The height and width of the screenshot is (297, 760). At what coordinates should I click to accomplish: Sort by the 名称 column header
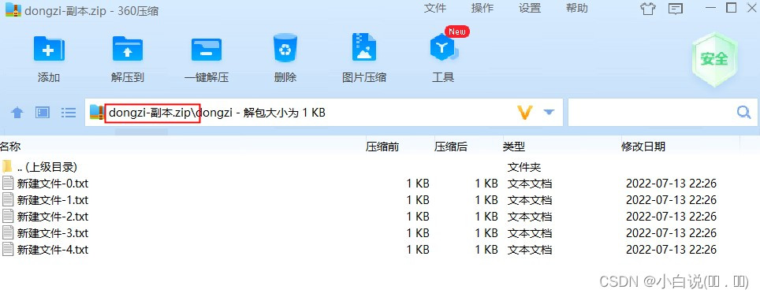[11, 147]
